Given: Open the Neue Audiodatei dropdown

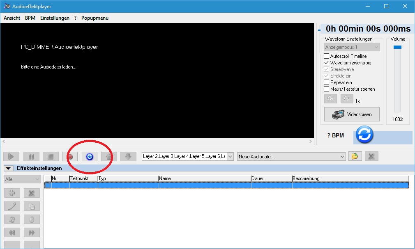Looking at the screenshot, I should pyautogui.click(x=343, y=156).
